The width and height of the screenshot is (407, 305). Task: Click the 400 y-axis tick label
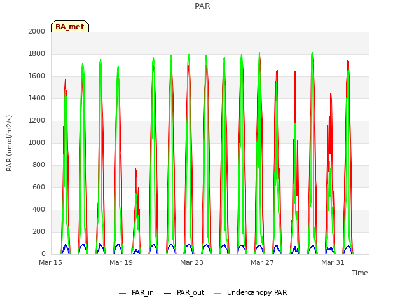point(39,210)
